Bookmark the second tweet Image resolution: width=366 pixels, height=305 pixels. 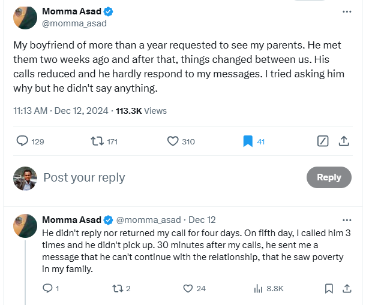coord(329,288)
